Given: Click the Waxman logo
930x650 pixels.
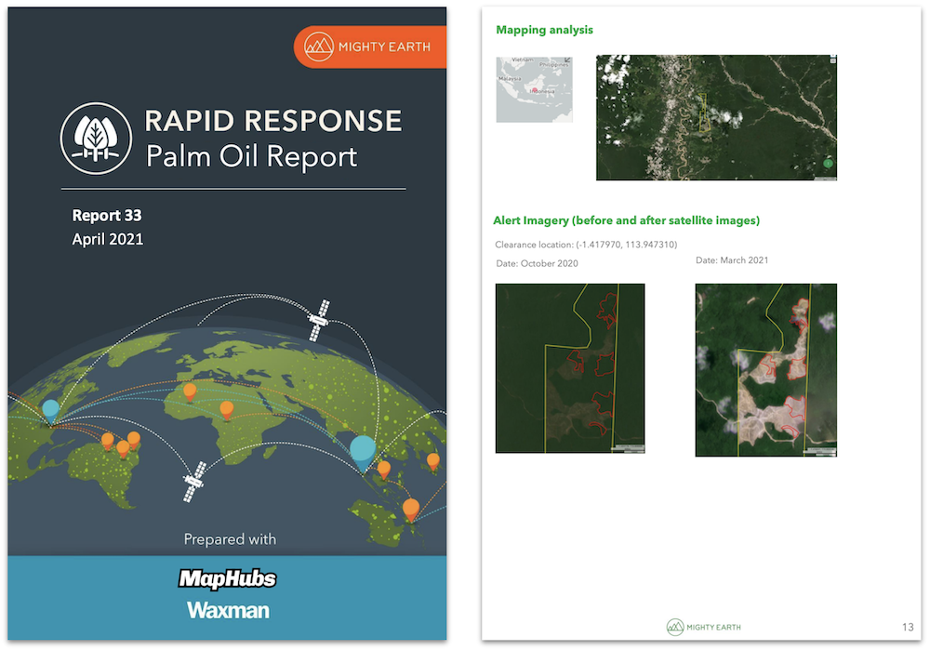Looking at the screenshot, I should 228,610.
